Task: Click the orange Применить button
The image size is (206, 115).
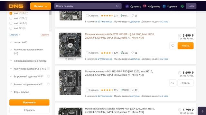Action: coord(29,102)
